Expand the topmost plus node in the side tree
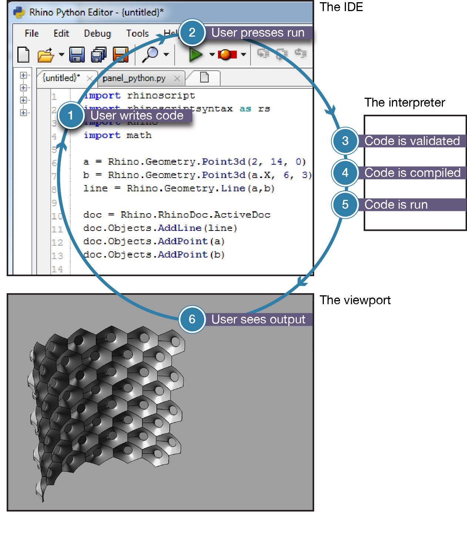 click(23, 75)
